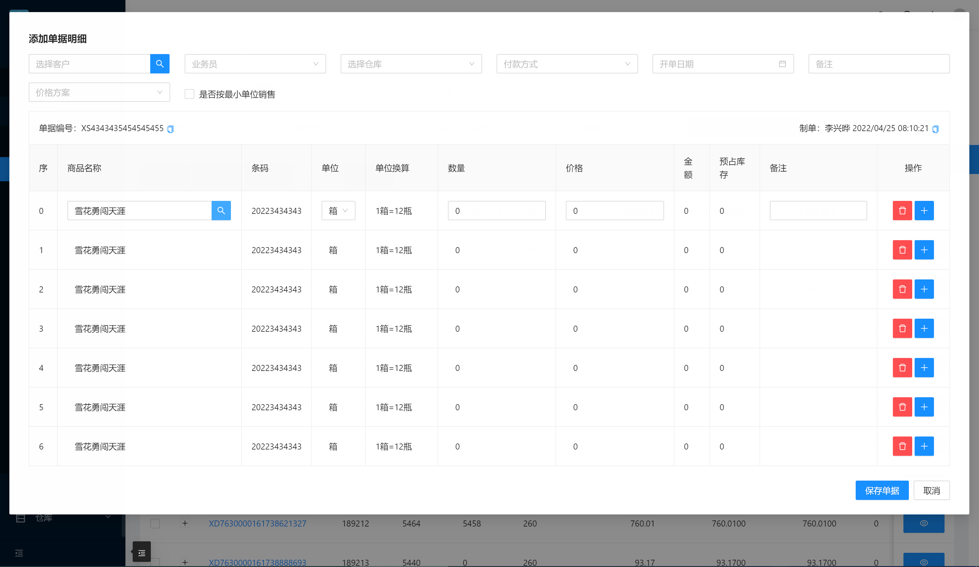Click the product name search icon in row 0
Viewport: 979px width, 567px height.
pos(221,211)
